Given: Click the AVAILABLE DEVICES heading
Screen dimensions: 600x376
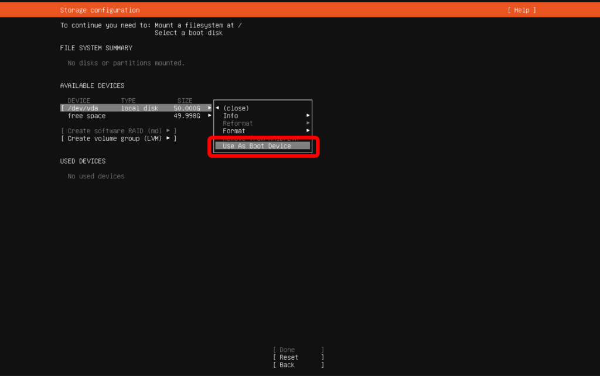Looking at the screenshot, I should [x=92, y=85].
